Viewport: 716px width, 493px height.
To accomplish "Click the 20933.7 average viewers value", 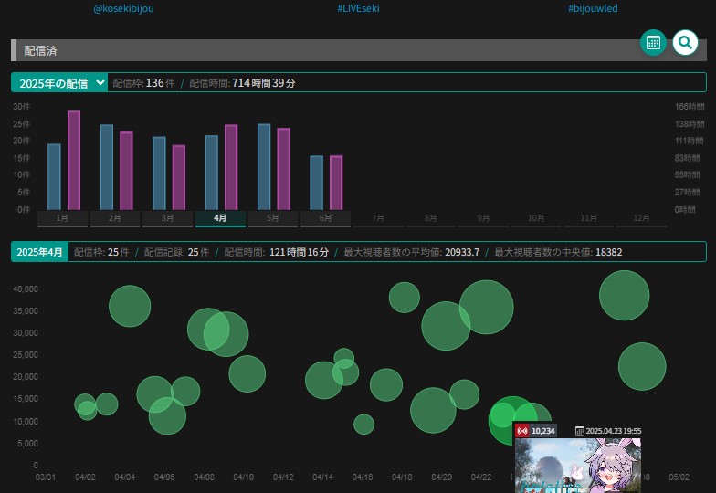I will coord(462,252).
